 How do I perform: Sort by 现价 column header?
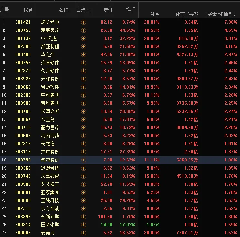(x=108, y=10)
